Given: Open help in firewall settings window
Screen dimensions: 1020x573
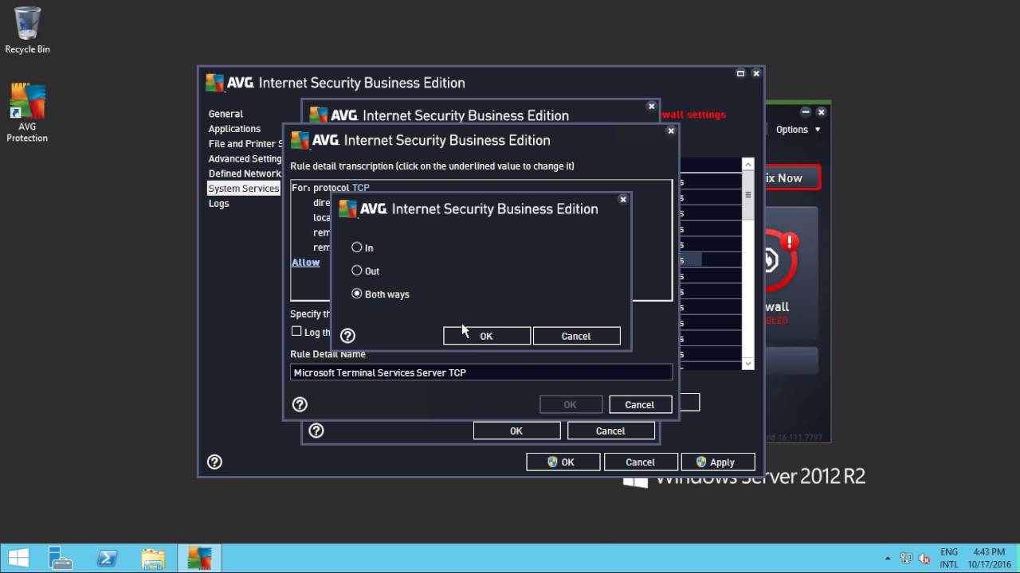Looking at the screenshot, I should coord(214,462).
